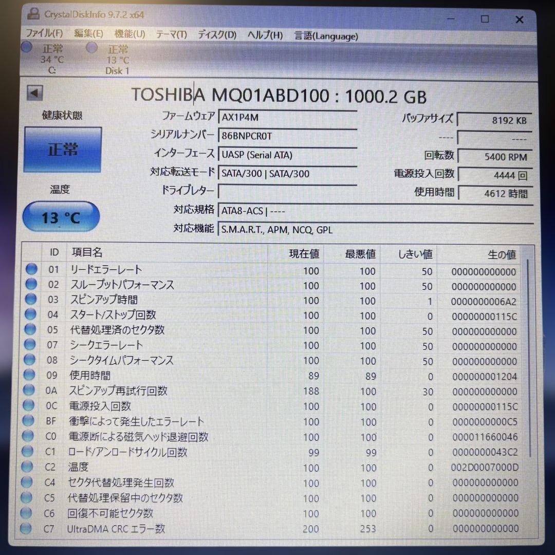
Task: Click raw value 000011660046
Action: click(x=485, y=437)
